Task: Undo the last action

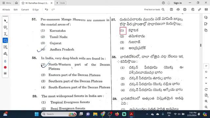Action: [x=46, y=10]
